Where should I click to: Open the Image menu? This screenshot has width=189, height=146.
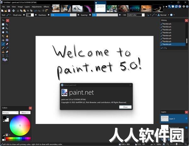coord(20,7)
